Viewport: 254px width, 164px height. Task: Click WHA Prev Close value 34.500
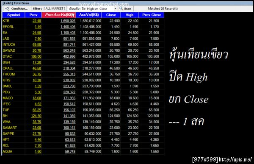154,122
